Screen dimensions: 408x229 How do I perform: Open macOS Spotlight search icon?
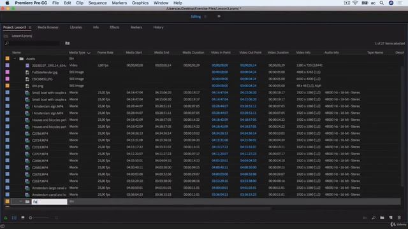pyautogui.click(x=382, y=3)
